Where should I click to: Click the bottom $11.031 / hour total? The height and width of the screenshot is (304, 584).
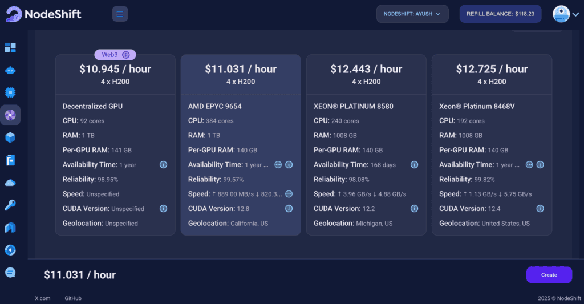point(80,275)
